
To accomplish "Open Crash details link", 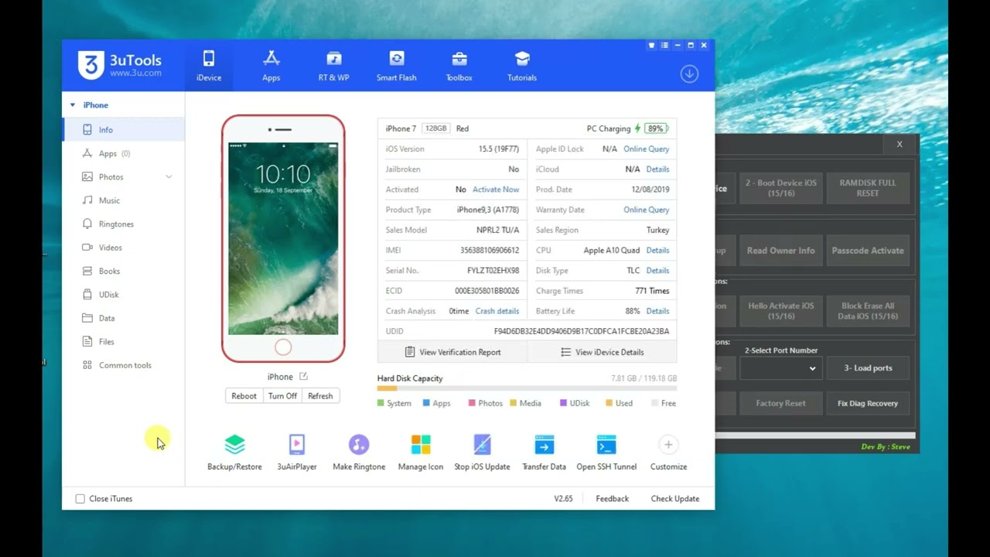I will pyautogui.click(x=497, y=311).
